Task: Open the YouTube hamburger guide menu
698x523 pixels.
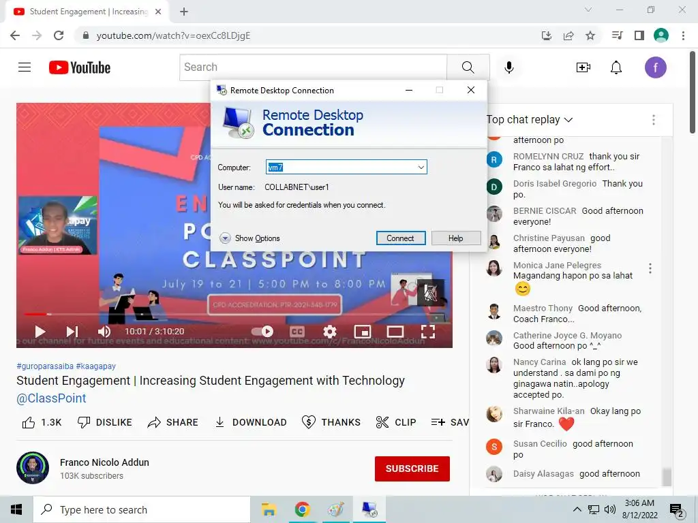Action: [x=25, y=67]
